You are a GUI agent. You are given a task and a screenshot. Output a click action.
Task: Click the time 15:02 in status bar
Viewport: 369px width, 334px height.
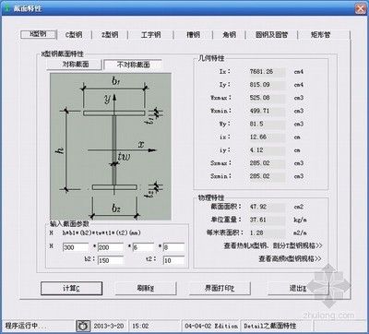(x=140, y=326)
